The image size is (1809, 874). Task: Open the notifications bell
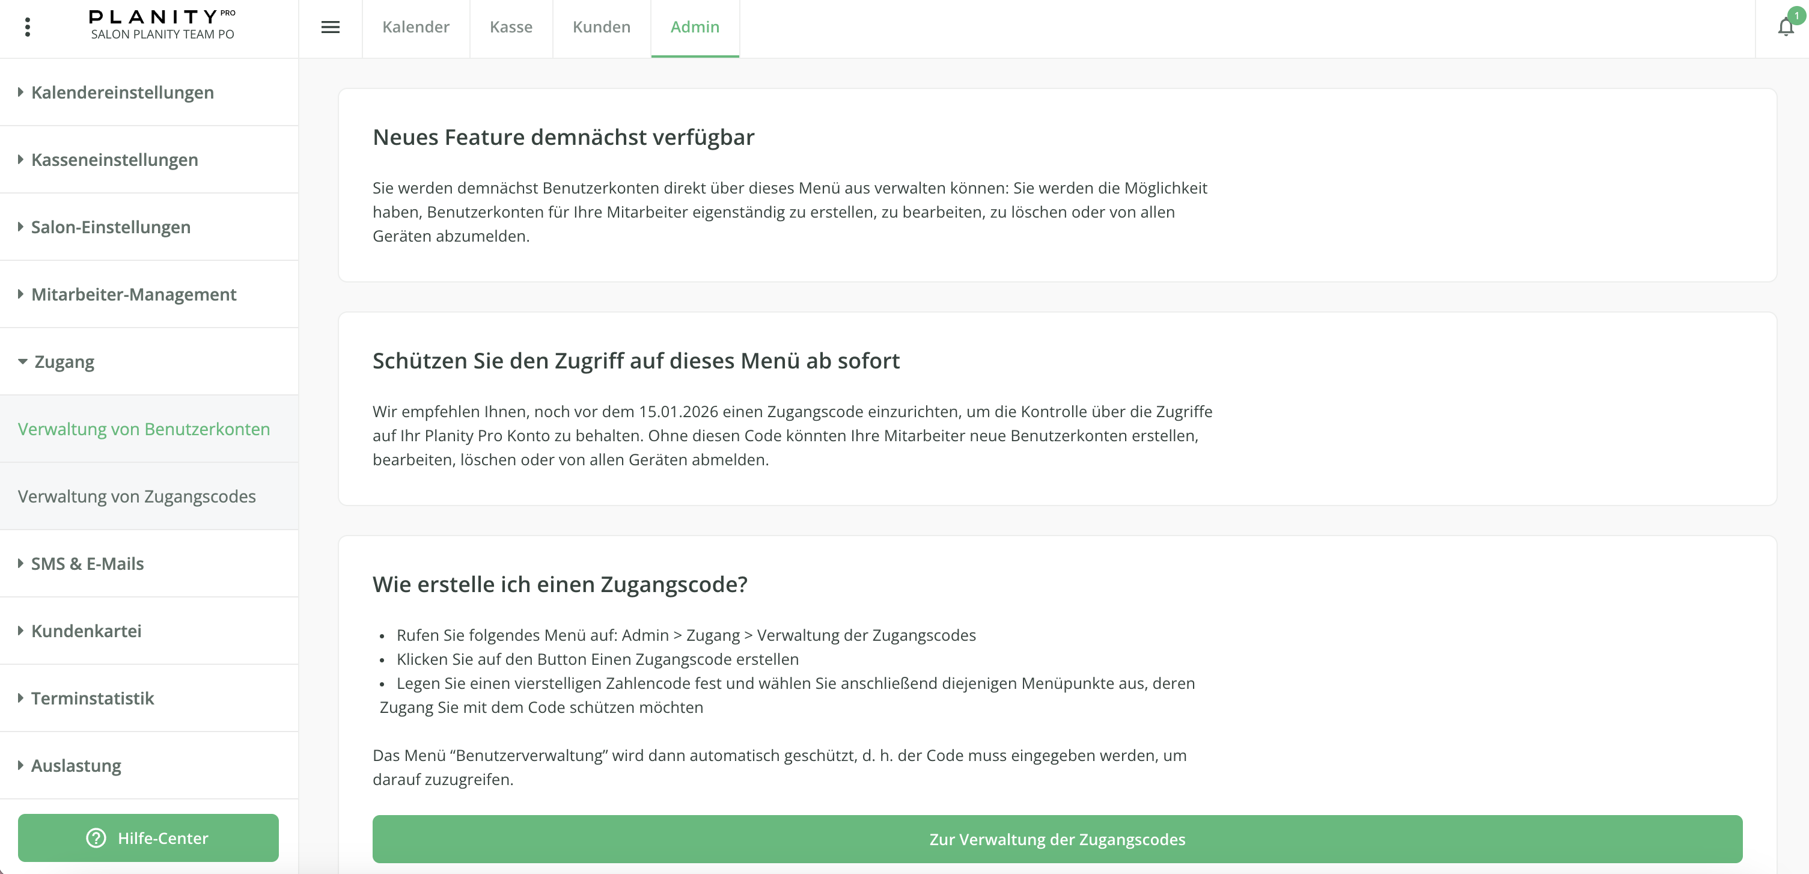1785,28
